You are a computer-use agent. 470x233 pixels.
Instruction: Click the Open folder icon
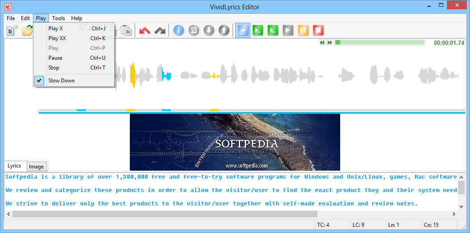click(x=27, y=30)
